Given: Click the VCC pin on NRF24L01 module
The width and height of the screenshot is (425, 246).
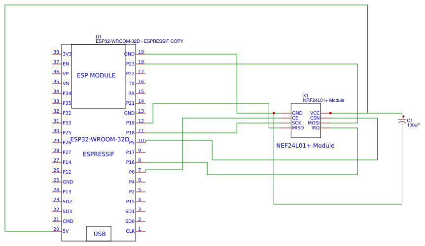Looking at the screenshot, I should pyautogui.click(x=315, y=113).
